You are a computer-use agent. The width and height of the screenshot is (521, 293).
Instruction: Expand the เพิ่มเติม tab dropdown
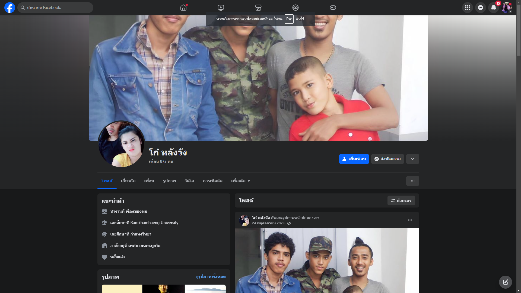[240, 181]
